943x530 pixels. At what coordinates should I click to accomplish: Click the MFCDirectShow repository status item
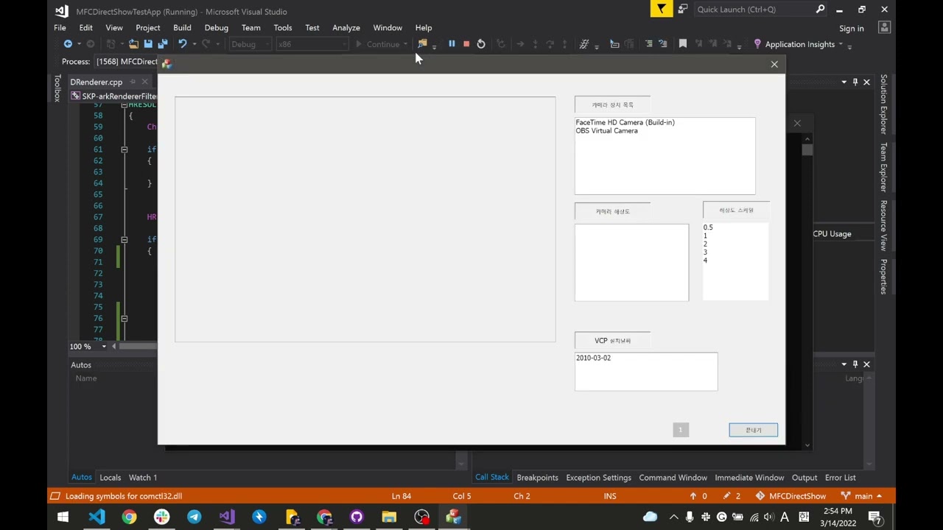pyautogui.click(x=790, y=496)
